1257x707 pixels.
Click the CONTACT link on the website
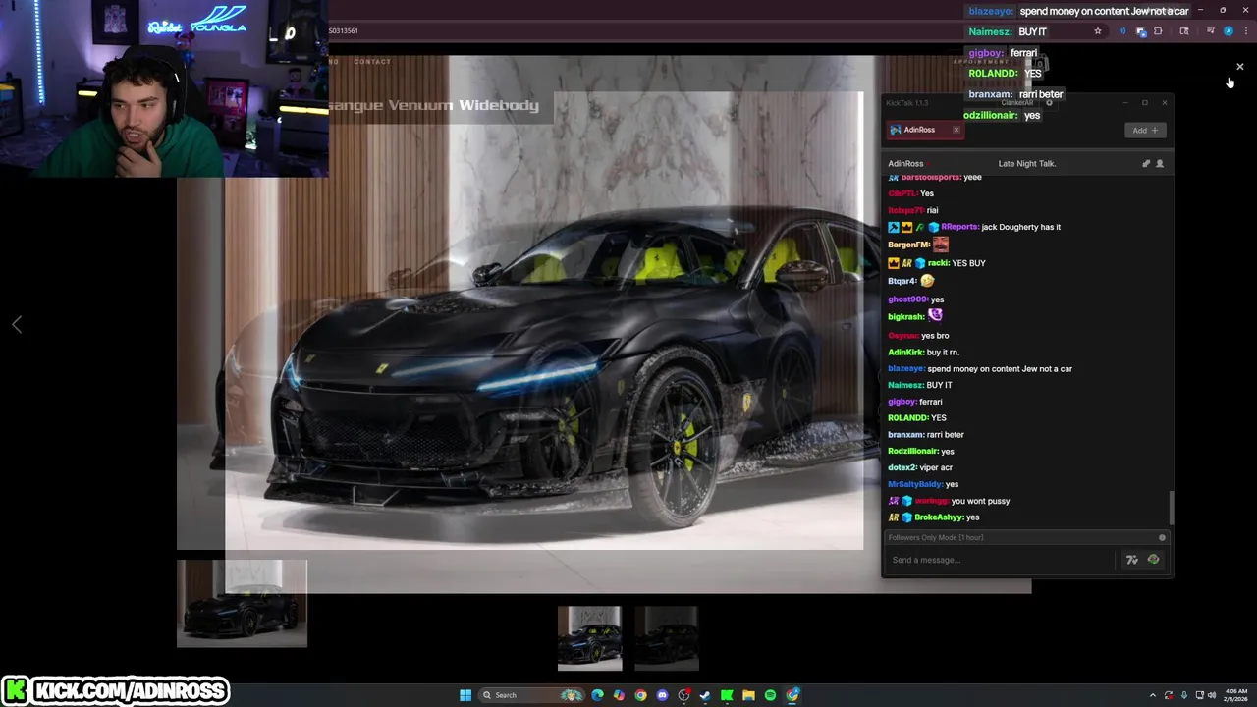[372, 62]
